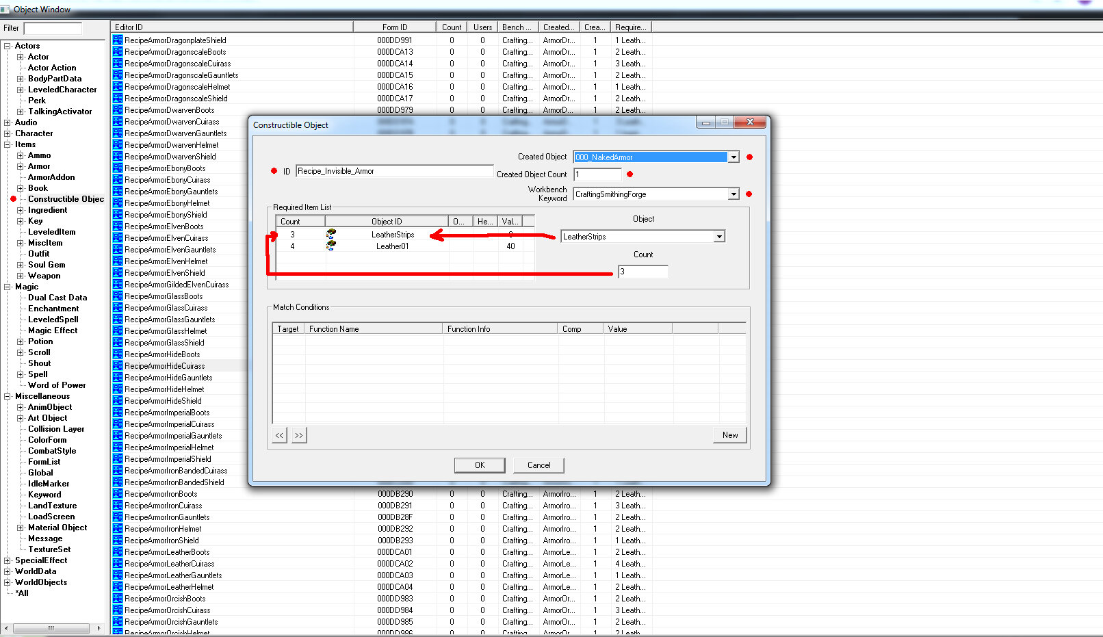Click the tree panel horizontal scrollbar

[x=51, y=628]
